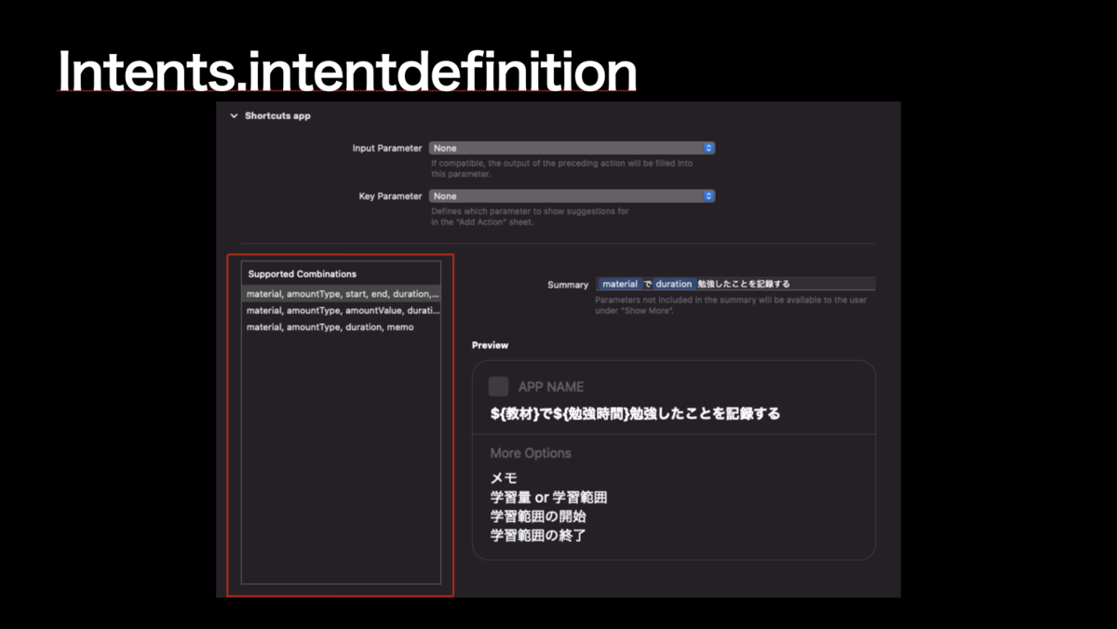The width and height of the screenshot is (1117, 629).
Task: Select the duration parameter token in Summary
Action: point(672,284)
